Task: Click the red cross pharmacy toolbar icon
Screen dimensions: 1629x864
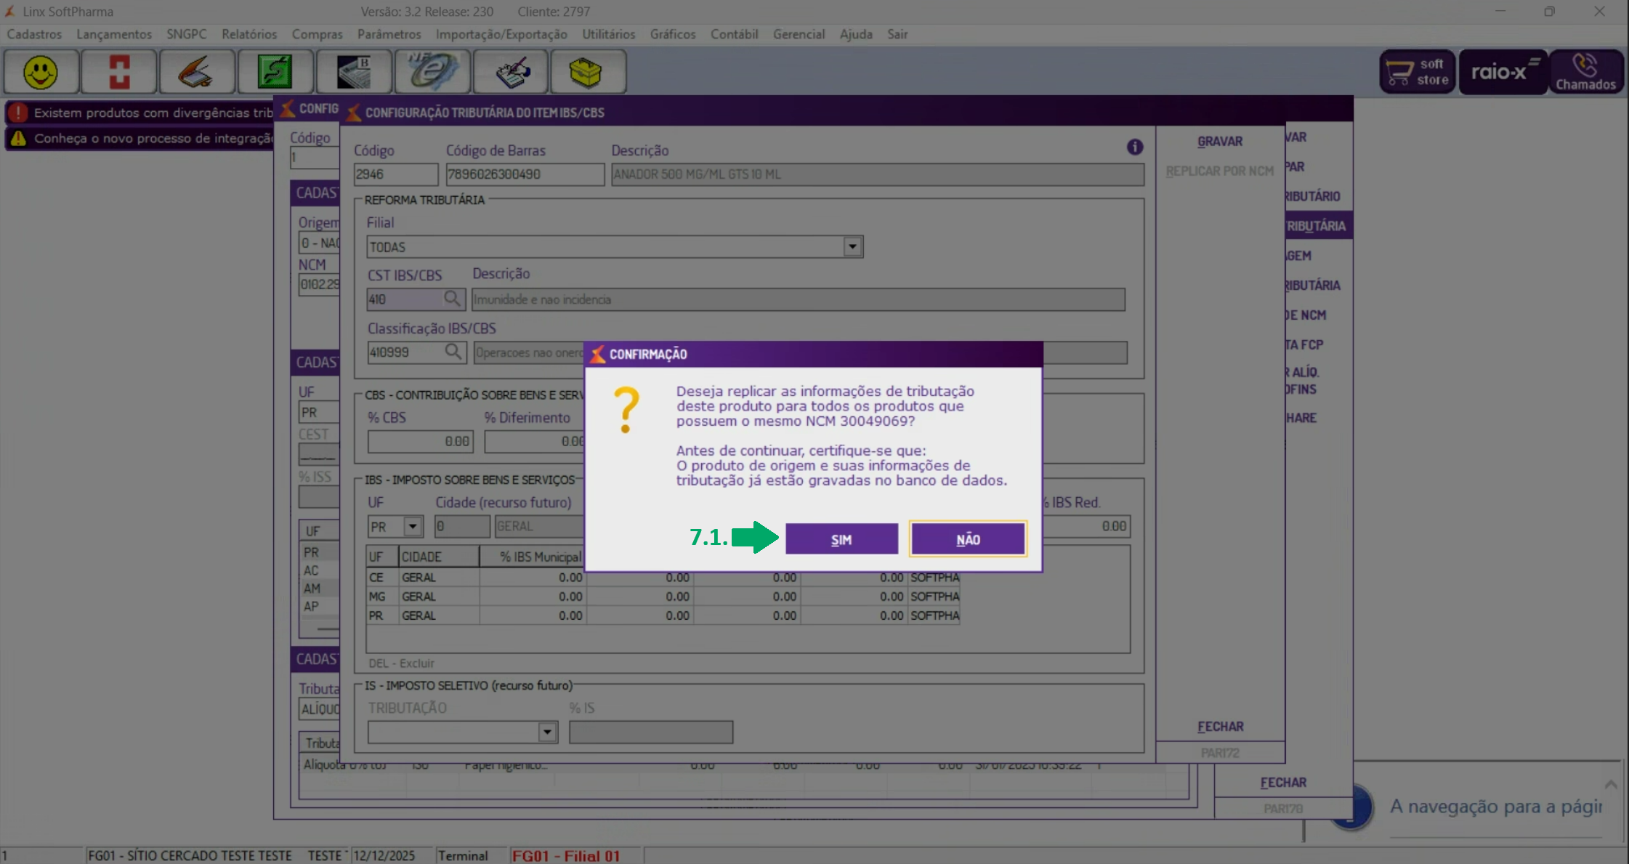Action: [x=119, y=72]
